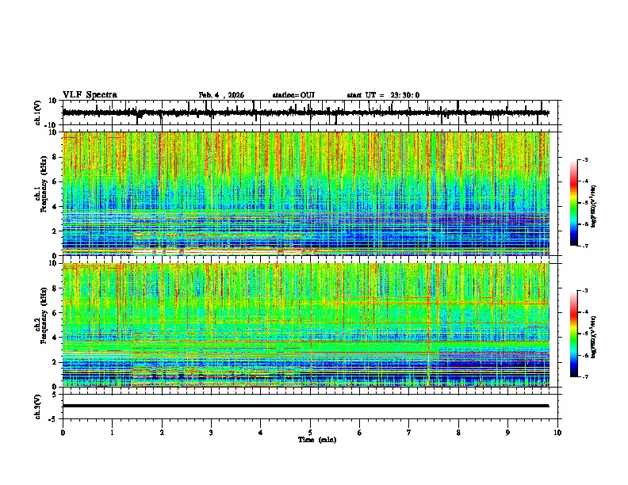Viewport: 628px width, 485px height.
Task: Click the 'VLF Spectra' plot title
Action: click(90, 95)
